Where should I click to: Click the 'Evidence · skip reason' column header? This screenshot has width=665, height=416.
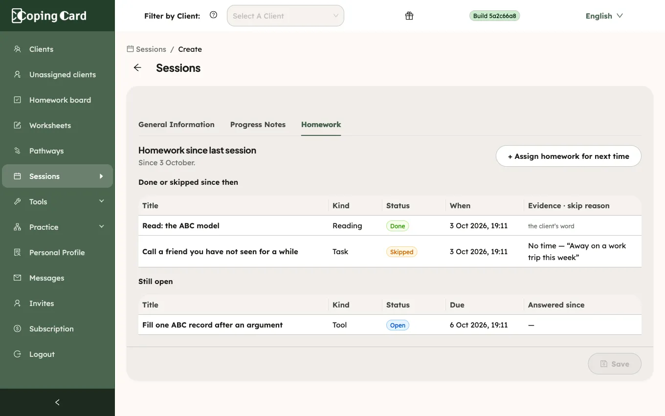tap(569, 206)
